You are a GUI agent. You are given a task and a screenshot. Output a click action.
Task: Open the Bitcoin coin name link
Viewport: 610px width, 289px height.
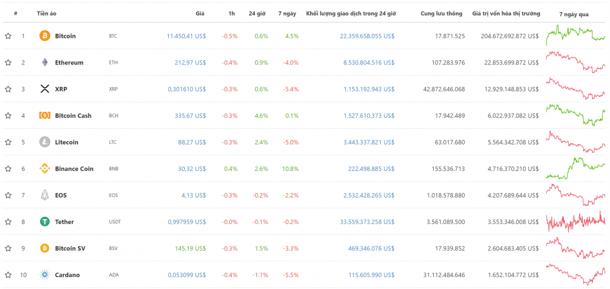pos(66,36)
